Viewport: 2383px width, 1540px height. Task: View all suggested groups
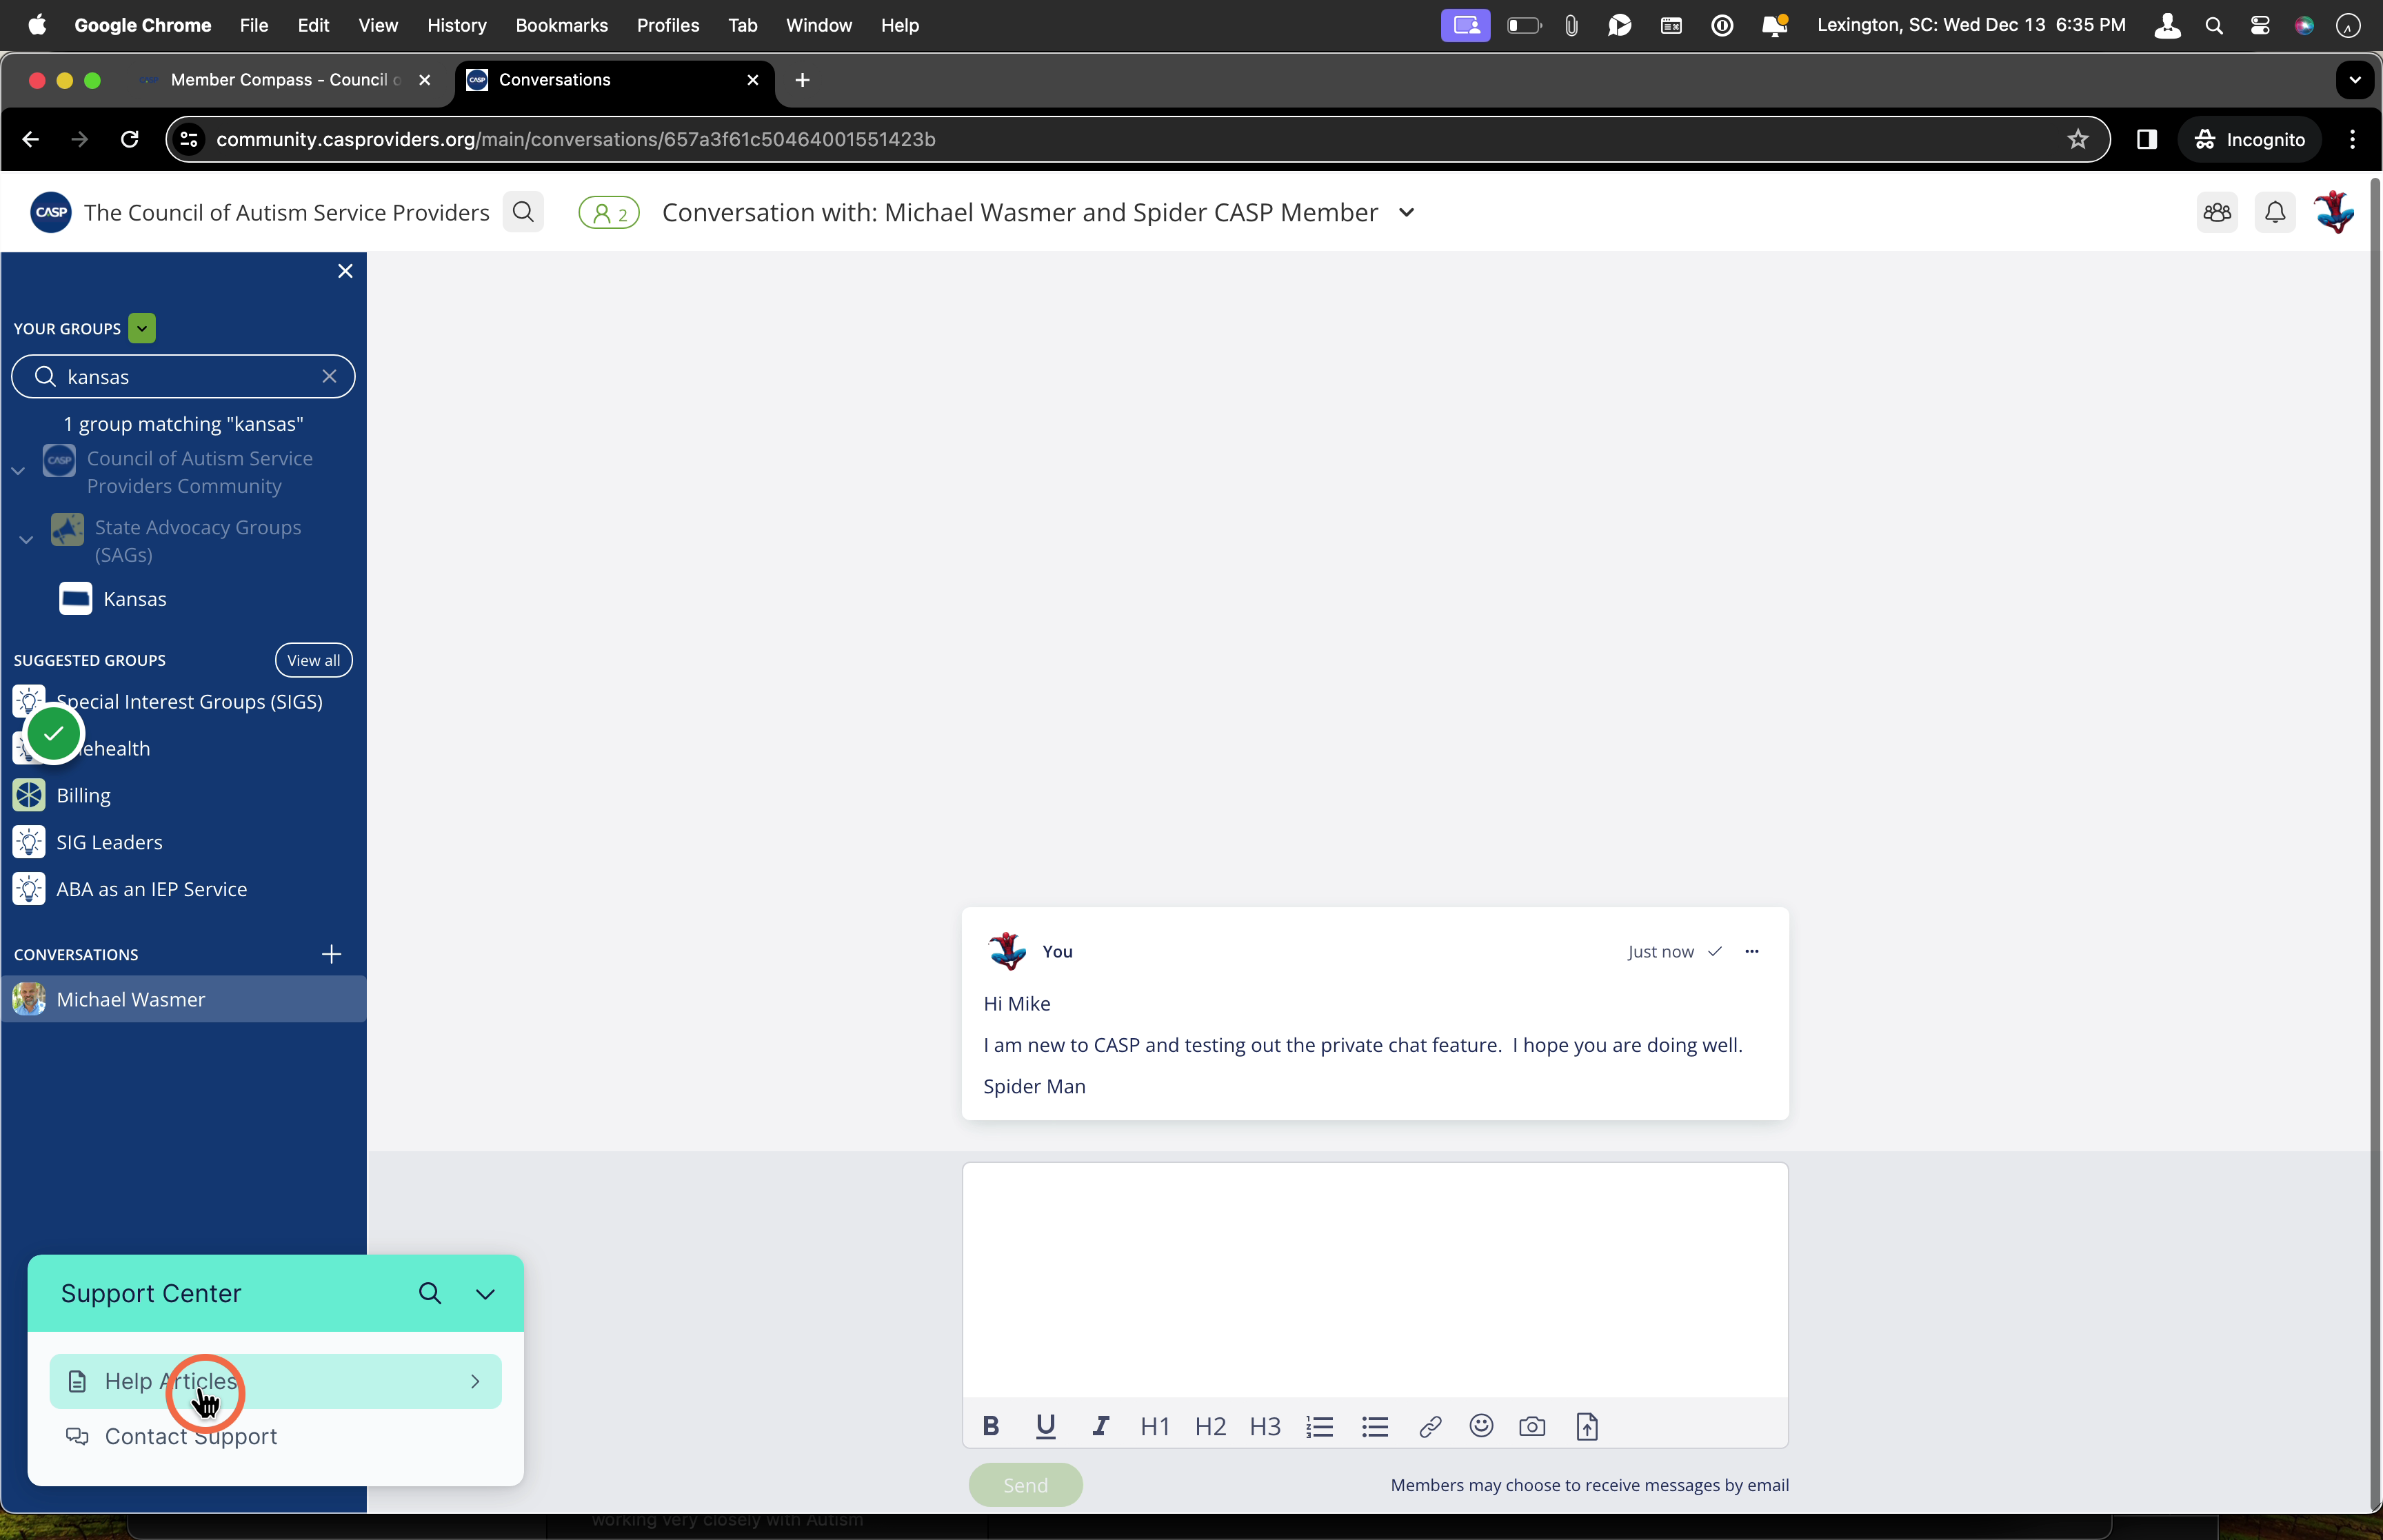coord(313,660)
